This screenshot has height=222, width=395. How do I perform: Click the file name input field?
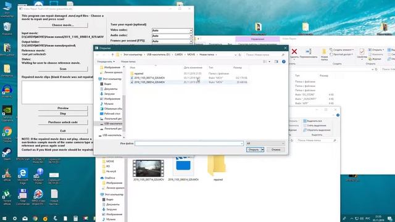point(189,144)
